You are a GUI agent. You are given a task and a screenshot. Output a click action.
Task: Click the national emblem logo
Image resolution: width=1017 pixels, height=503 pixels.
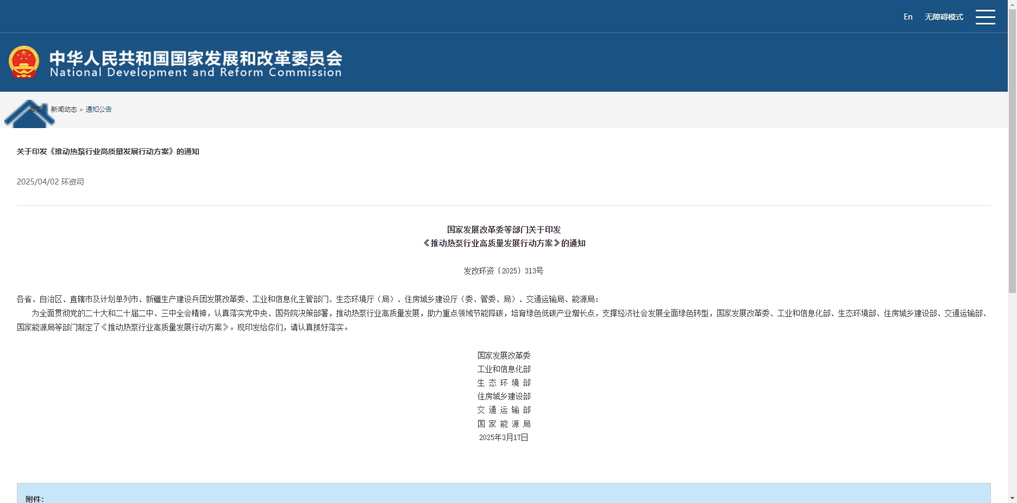pos(24,62)
